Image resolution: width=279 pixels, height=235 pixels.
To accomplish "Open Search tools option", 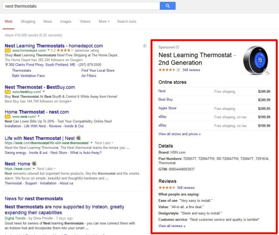I will click(x=126, y=21).
